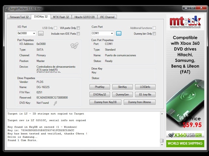209x156 pixels.
Task: Click the LO83info button
Action: coord(145,87)
